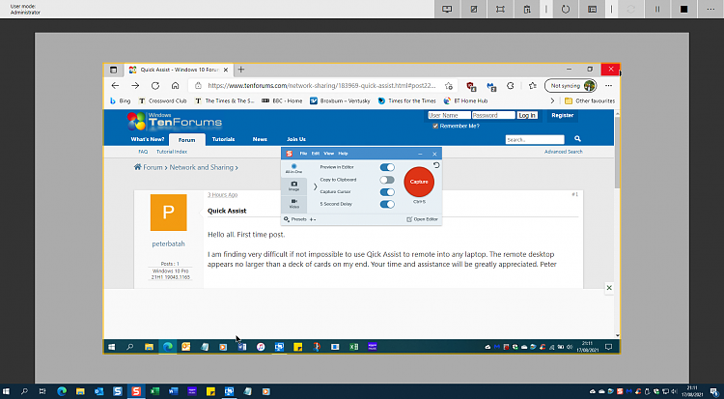Add page to favourites star in address bar
724x399 pixels.
click(x=448, y=86)
